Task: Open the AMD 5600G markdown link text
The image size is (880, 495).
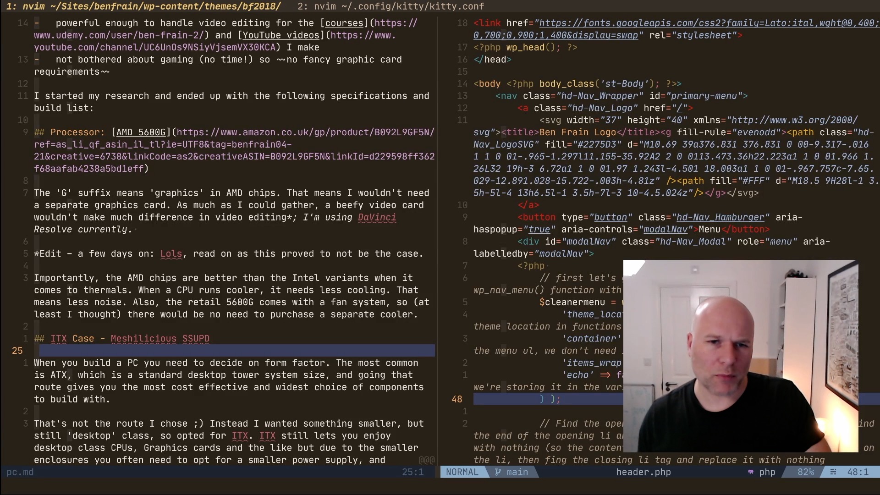Action: coord(141,132)
